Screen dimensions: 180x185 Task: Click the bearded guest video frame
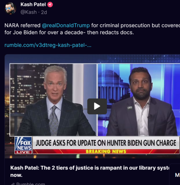(139, 100)
